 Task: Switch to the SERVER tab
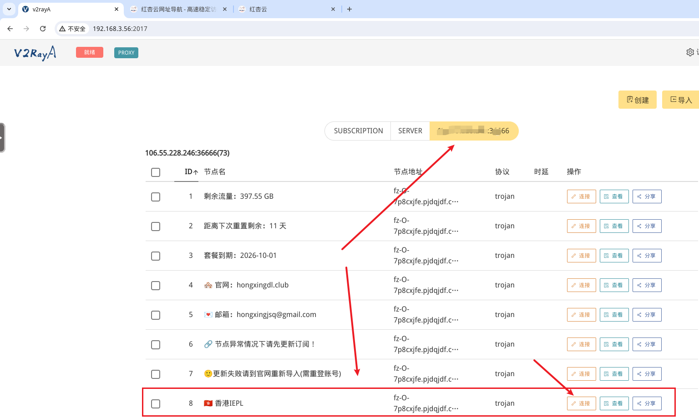click(x=410, y=131)
